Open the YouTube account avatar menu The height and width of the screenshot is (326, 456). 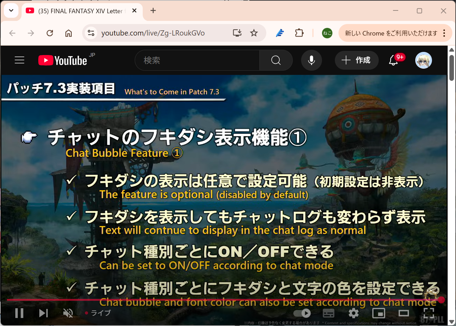point(424,60)
